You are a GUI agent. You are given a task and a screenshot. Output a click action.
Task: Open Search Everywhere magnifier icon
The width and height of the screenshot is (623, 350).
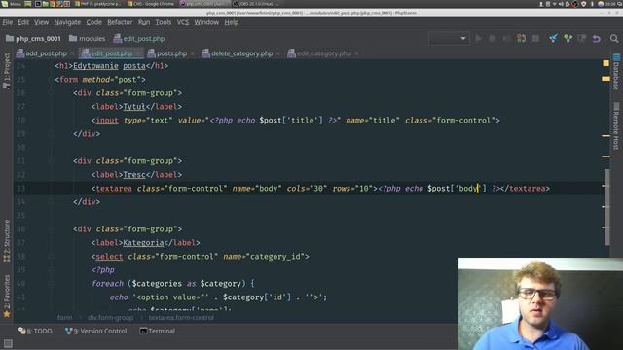[614, 39]
